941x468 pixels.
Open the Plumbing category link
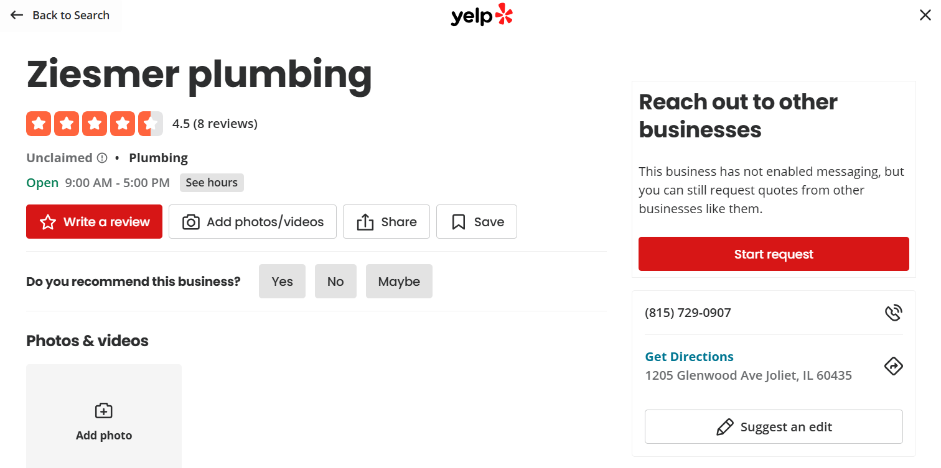[x=158, y=158]
